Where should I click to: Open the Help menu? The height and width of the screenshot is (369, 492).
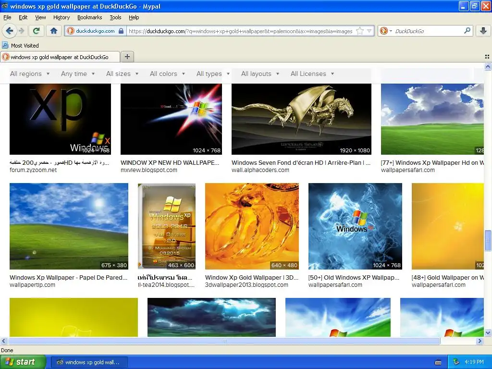(x=134, y=17)
